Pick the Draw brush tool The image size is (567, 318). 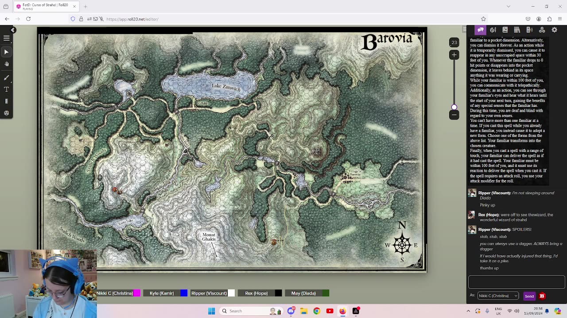click(x=7, y=78)
